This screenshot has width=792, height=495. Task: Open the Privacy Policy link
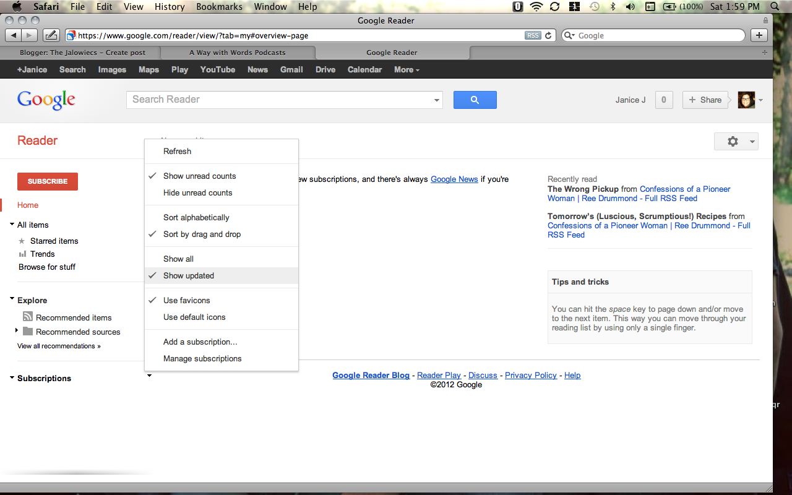tap(531, 375)
